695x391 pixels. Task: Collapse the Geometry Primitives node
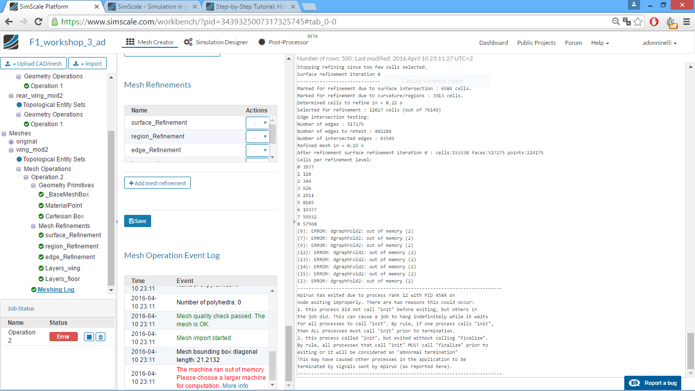click(34, 185)
